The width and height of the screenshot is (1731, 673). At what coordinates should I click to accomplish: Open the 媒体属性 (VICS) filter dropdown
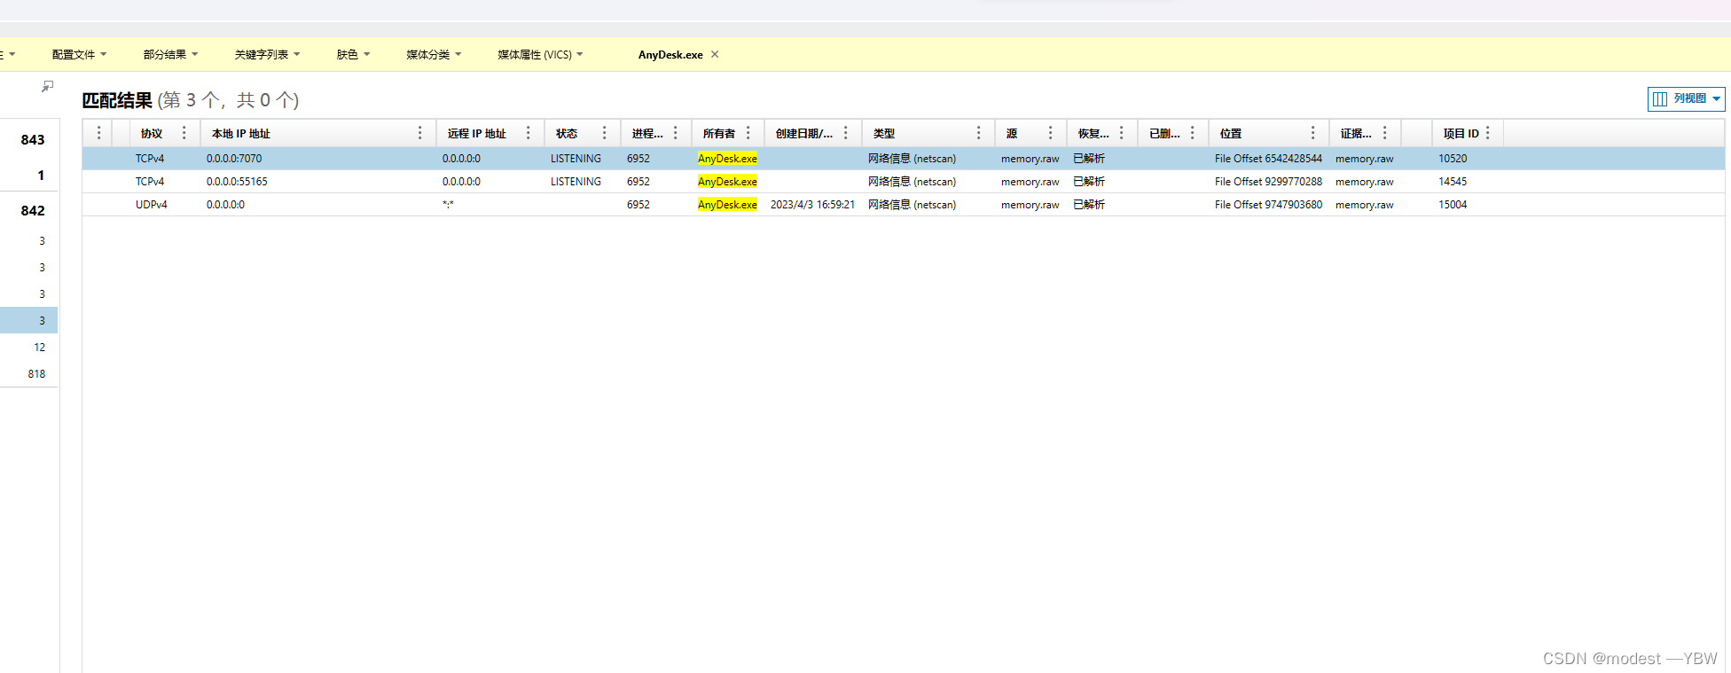(540, 55)
